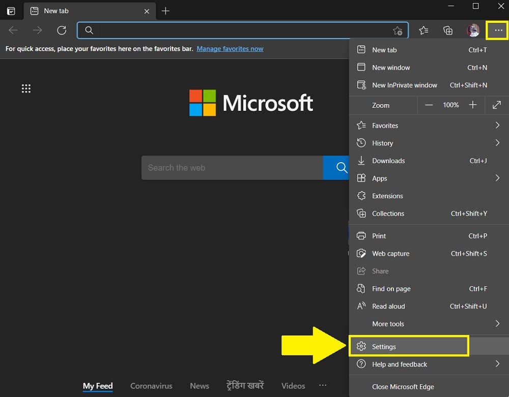Viewport: 509px width, 397px height.
Task: Expand the Favorites submenu
Action: 385,125
